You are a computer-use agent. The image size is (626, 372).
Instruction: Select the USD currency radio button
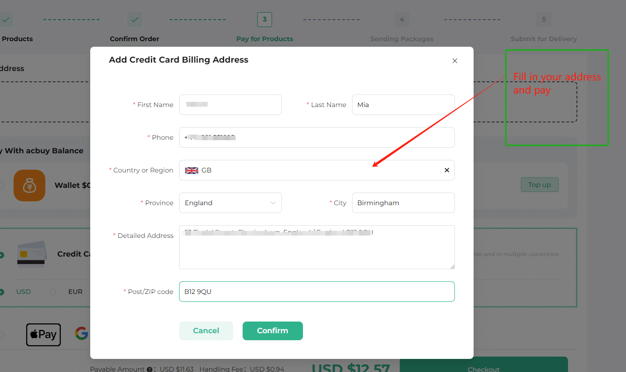[1, 292]
